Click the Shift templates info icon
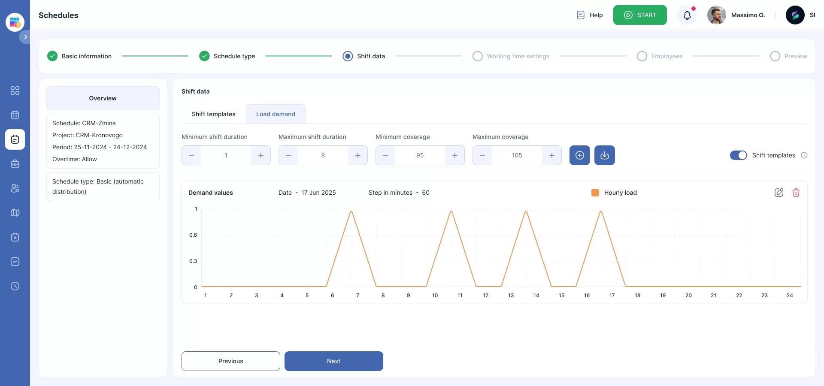 pyautogui.click(x=804, y=155)
